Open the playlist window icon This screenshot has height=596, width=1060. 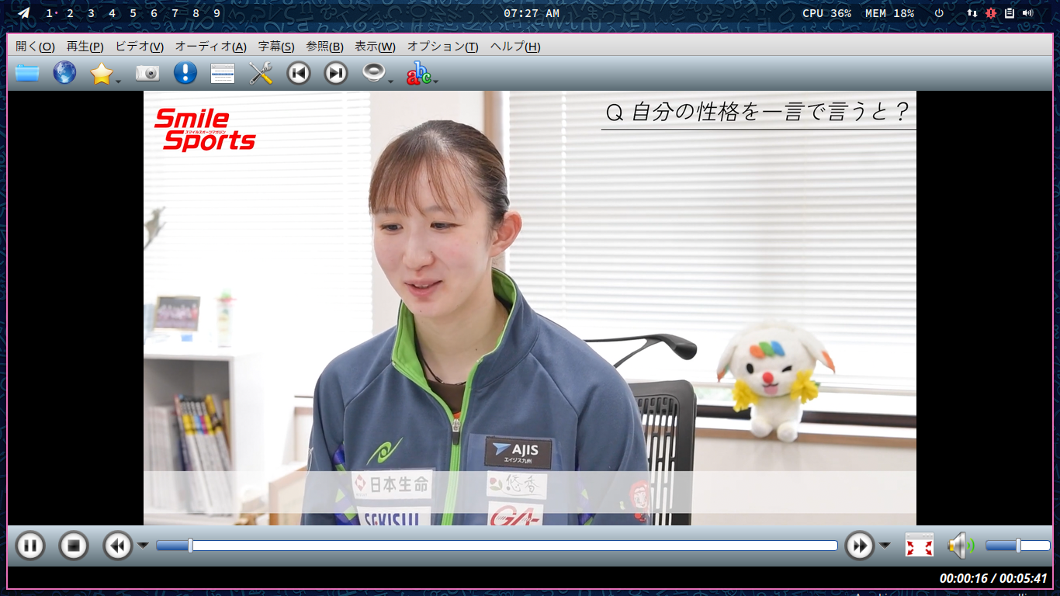point(223,73)
